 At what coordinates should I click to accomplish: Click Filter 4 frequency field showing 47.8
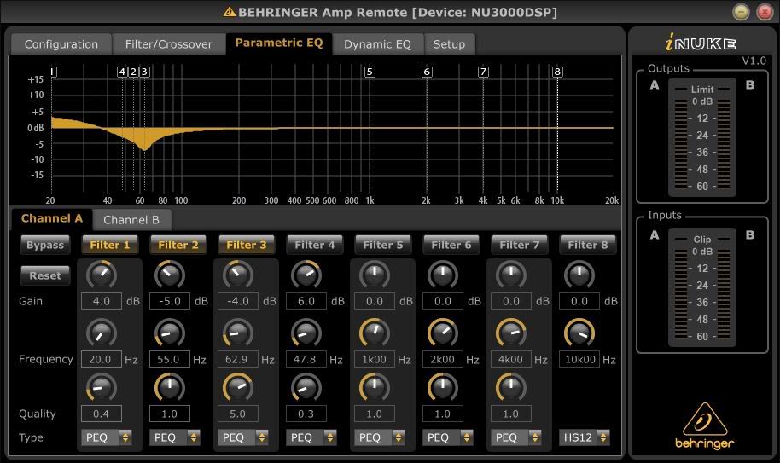306,359
